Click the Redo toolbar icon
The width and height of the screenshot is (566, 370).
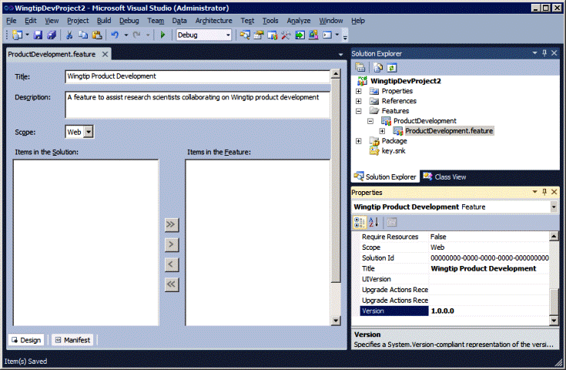(137, 35)
